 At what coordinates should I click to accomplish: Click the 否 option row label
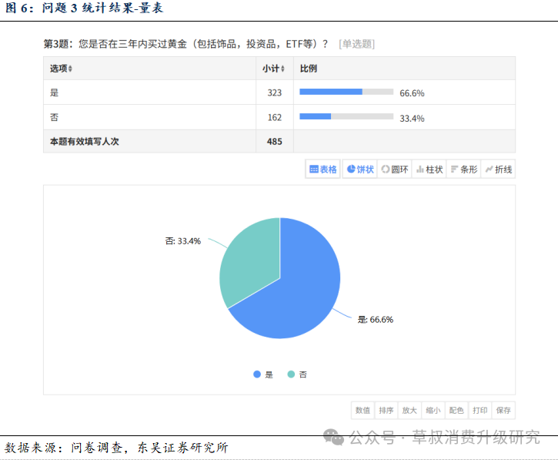tap(54, 117)
